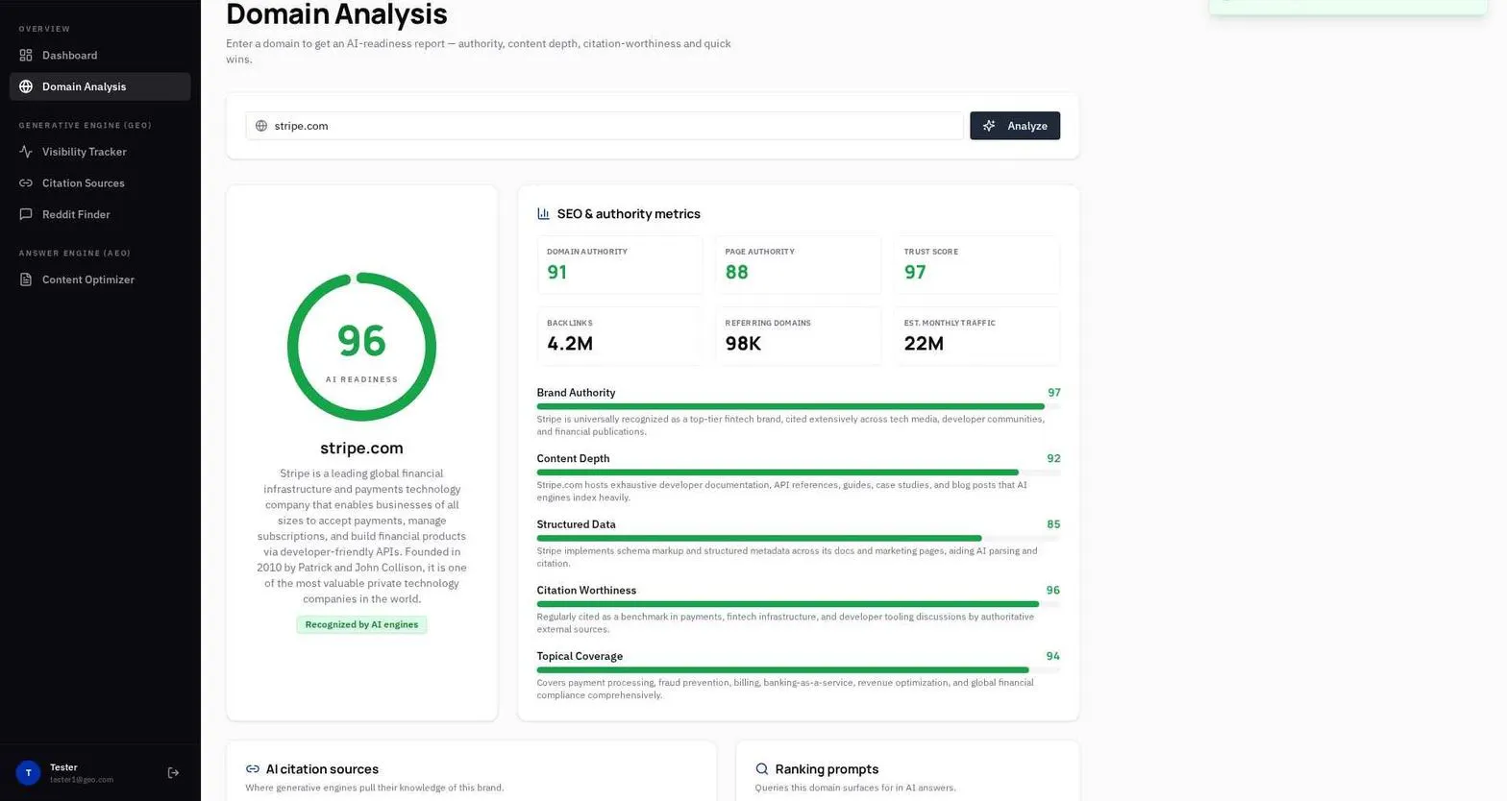Image resolution: width=1507 pixels, height=801 pixels.
Task: Click the Domain Authority card showing 91
Action: (620, 265)
